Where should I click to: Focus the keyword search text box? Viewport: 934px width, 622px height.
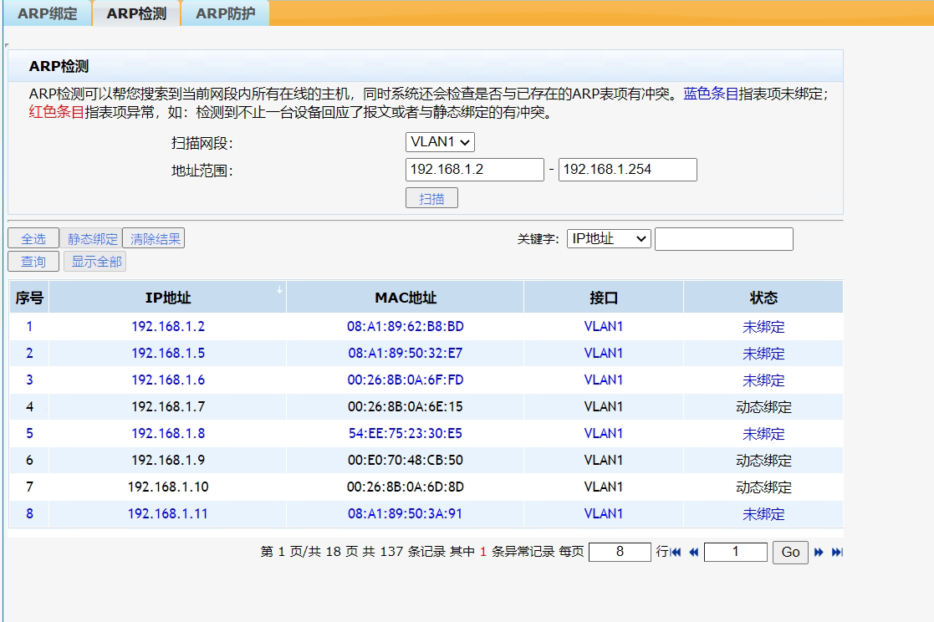(x=723, y=239)
